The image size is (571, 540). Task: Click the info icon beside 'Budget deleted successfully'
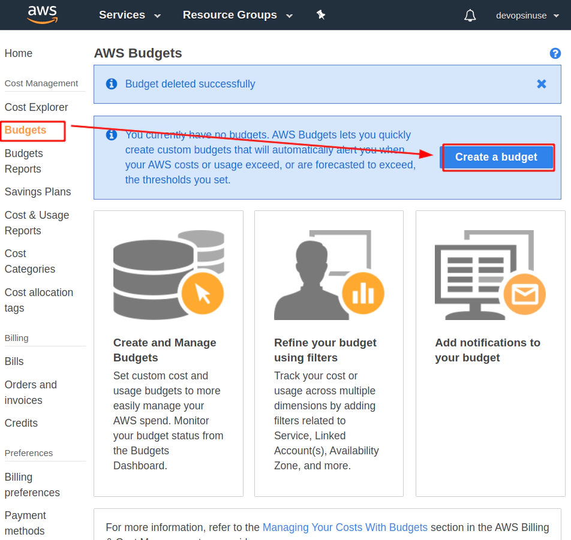pos(112,84)
